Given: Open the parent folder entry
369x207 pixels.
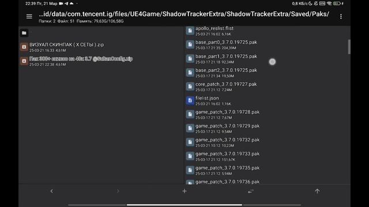Looking at the screenshot, I should (101, 33).
